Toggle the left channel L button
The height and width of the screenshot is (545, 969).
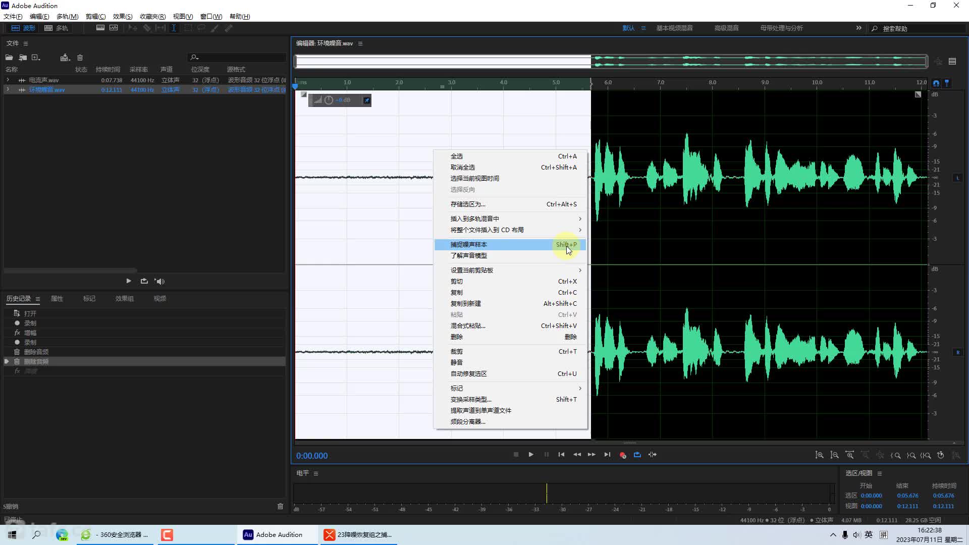click(x=958, y=178)
